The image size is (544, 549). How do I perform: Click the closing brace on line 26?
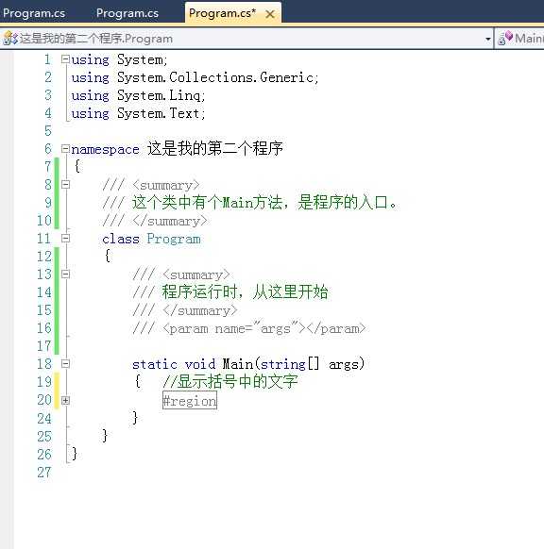[x=75, y=454]
